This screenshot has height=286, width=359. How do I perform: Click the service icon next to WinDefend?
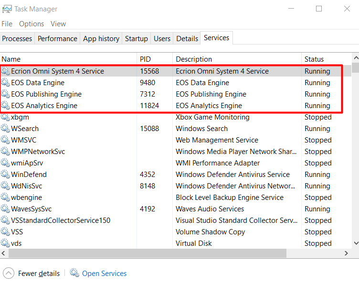(5, 174)
